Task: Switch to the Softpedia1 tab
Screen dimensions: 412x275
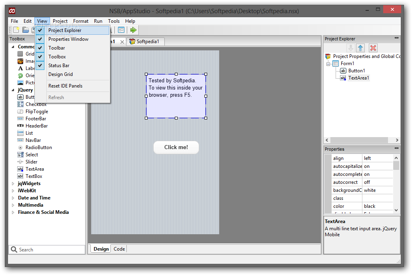Action: 146,42
